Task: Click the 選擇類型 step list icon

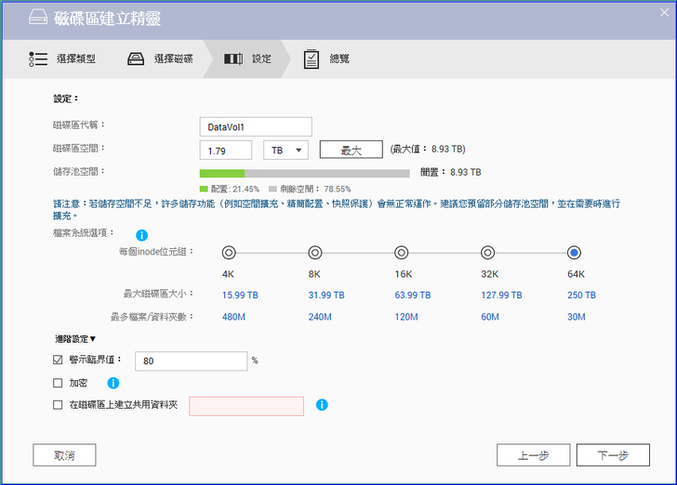Action: pos(37,59)
